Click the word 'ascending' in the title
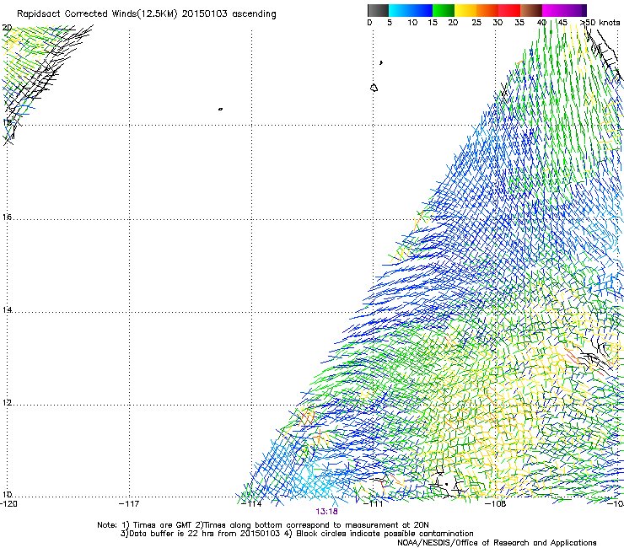 click(x=254, y=14)
